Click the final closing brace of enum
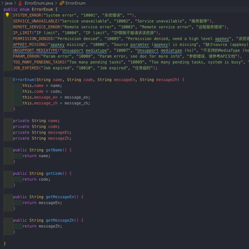The width and height of the screenshot is (249, 249). [x=5, y=244]
